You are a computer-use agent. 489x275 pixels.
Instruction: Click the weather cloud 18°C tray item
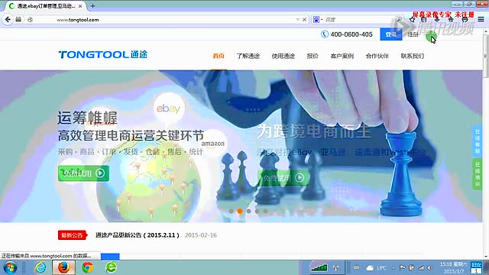(376, 268)
